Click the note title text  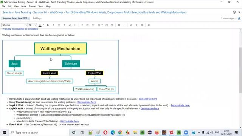click(94, 12)
